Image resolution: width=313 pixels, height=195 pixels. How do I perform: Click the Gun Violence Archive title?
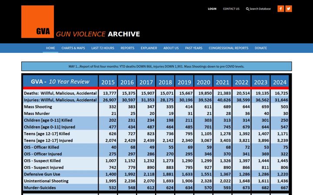98,34
